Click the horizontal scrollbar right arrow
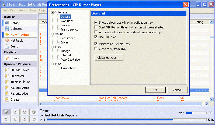215x125 pixels. [207, 104]
